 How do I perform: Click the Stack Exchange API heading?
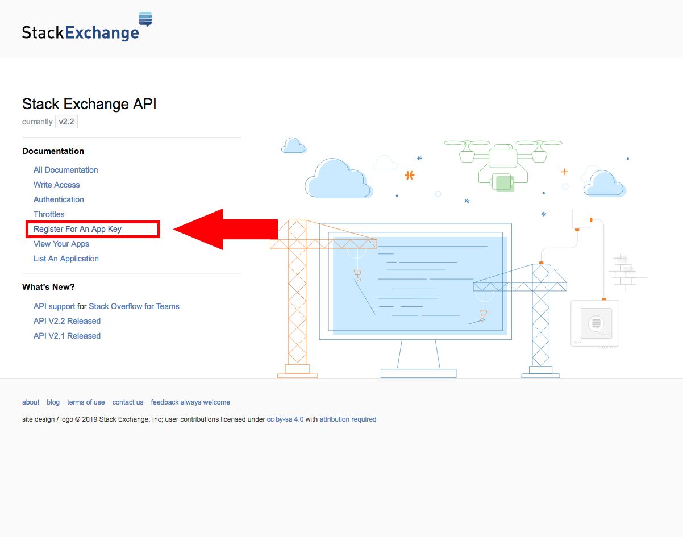[x=89, y=104]
